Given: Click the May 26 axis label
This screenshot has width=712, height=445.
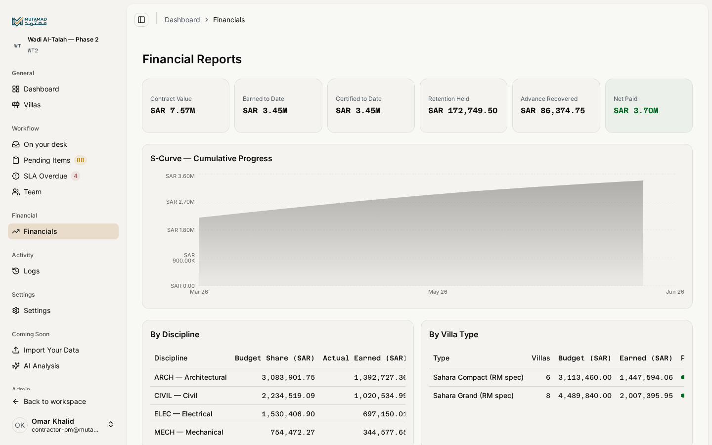Looking at the screenshot, I should pyautogui.click(x=438, y=292).
